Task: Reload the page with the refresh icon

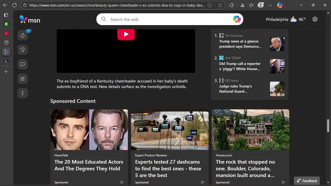Action: pos(14,5)
